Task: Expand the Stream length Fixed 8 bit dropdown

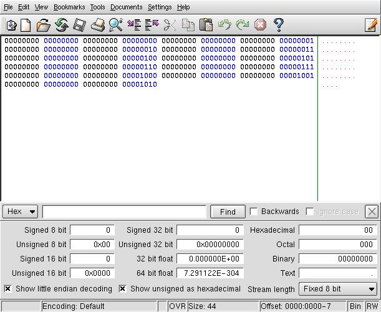Action: 339,289
